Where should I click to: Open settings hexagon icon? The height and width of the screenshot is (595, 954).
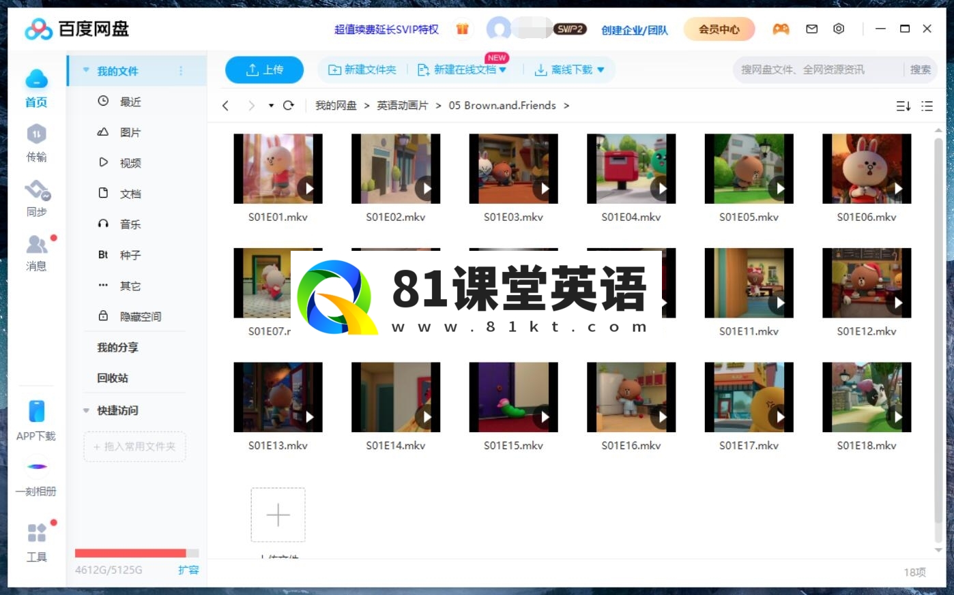pos(839,29)
